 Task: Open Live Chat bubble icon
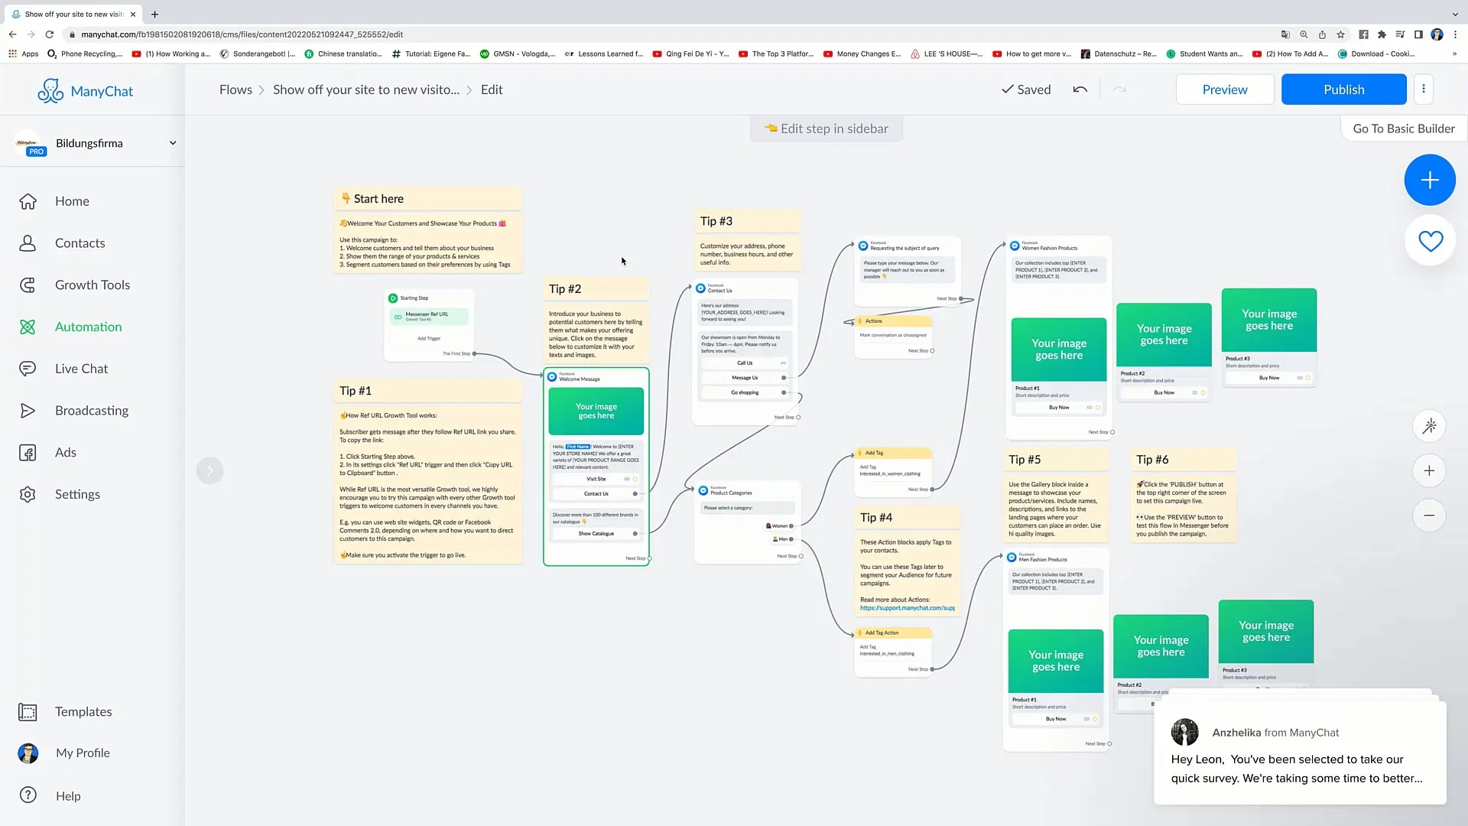click(28, 369)
